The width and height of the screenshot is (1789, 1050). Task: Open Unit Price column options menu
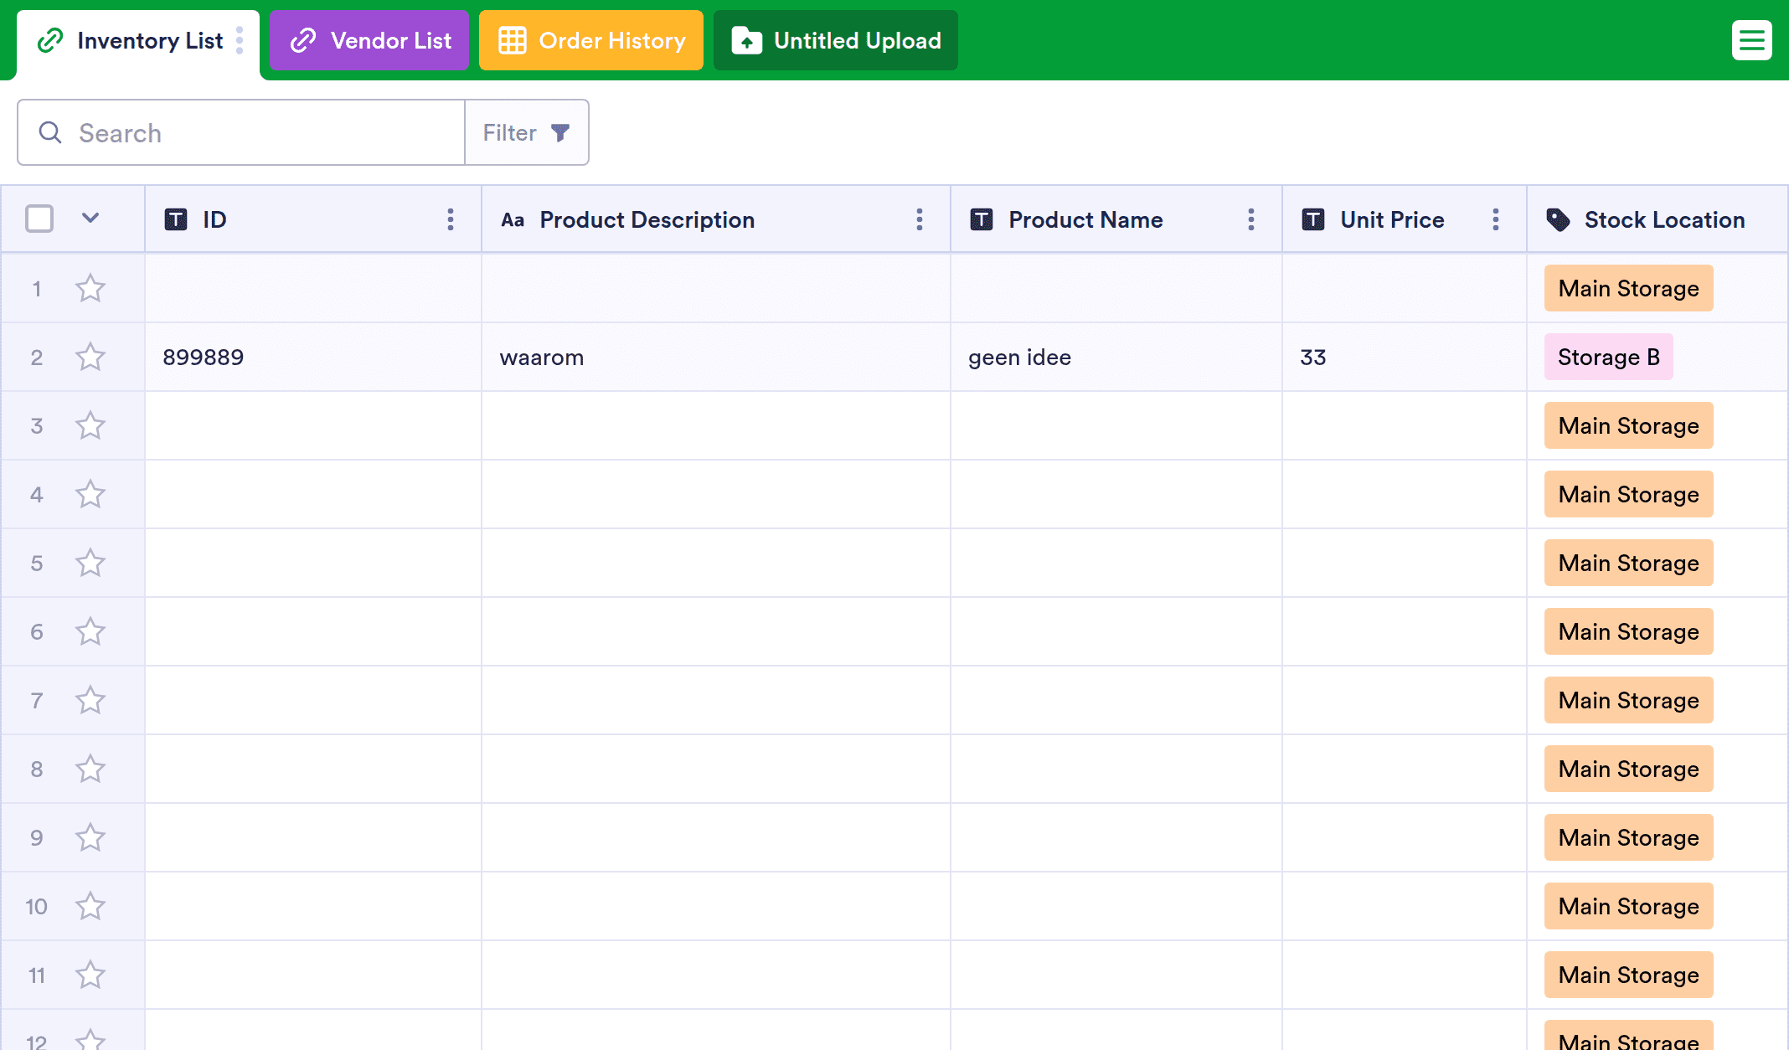1496,219
